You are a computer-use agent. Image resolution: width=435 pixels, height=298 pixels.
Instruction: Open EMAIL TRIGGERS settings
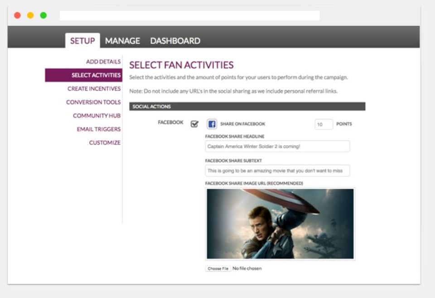98,129
